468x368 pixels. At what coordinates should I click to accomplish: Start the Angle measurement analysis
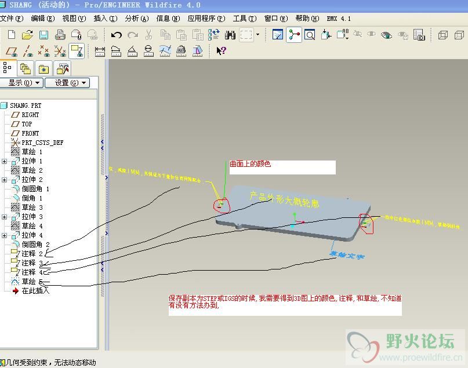click(132, 51)
